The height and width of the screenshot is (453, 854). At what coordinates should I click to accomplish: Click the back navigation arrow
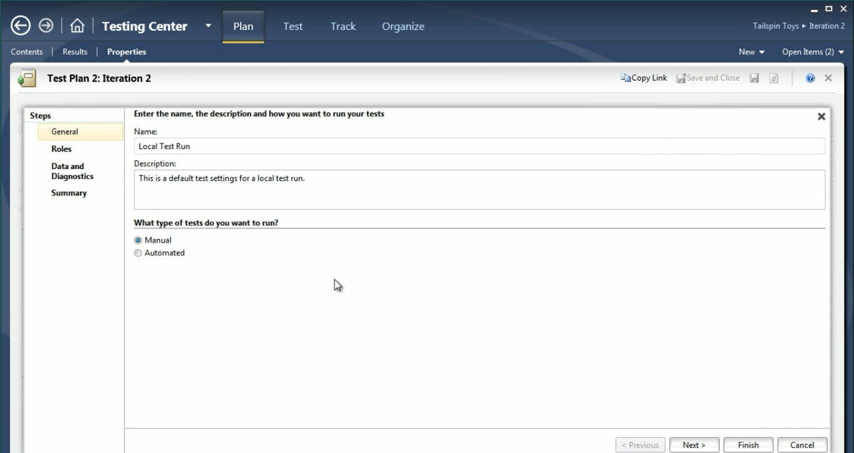coord(21,26)
